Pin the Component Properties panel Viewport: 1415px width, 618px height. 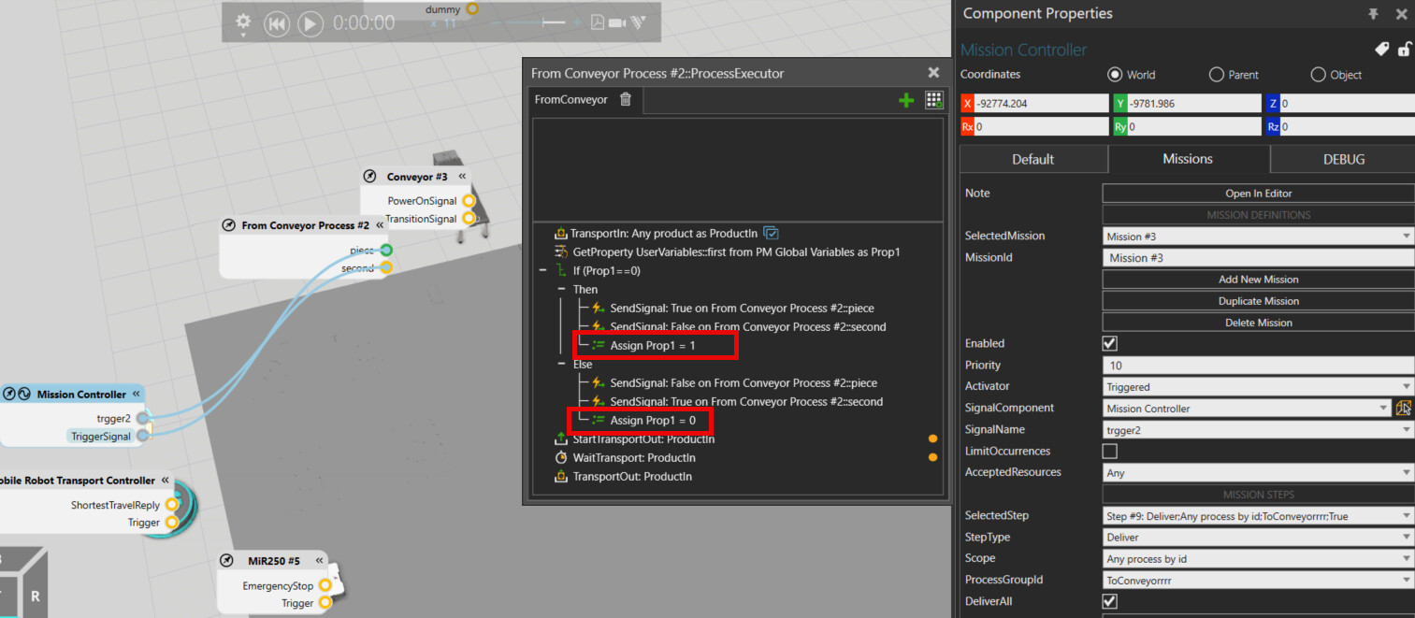[x=1373, y=14]
